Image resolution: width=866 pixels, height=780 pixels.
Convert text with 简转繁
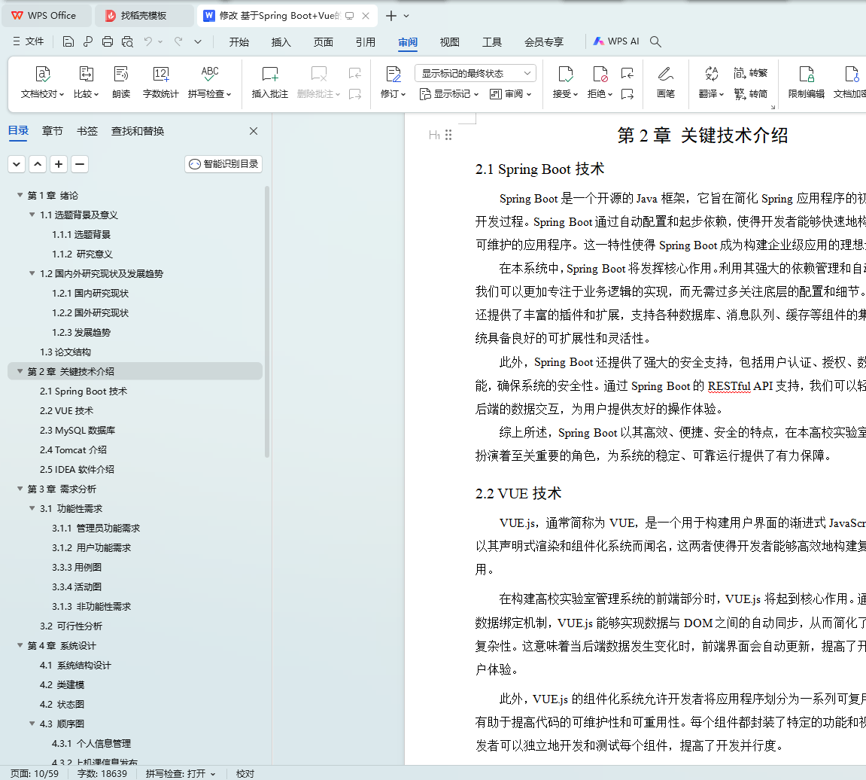tap(751, 73)
